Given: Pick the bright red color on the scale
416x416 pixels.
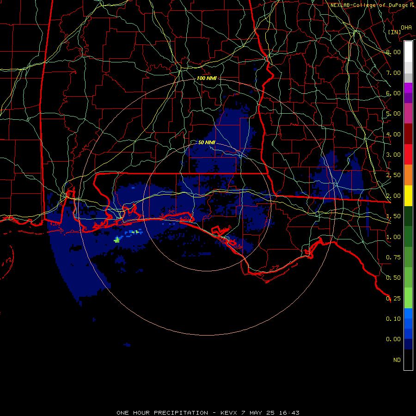Looking at the screenshot, I should (408, 154).
